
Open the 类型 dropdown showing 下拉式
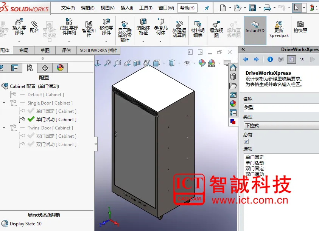pyautogui.click(x=281, y=126)
